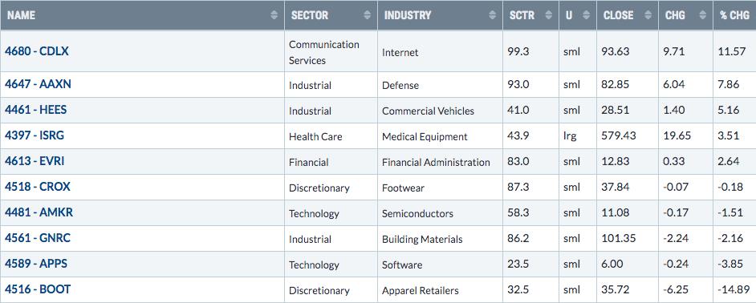Open the 4647 - AAXN link
Viewport: 756px width, 303px height.
point(38,84)
